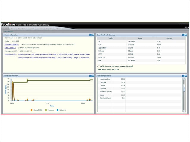190x142 pixels.
Task: Open the Filter Update link
Action: (x=10, y=48)
